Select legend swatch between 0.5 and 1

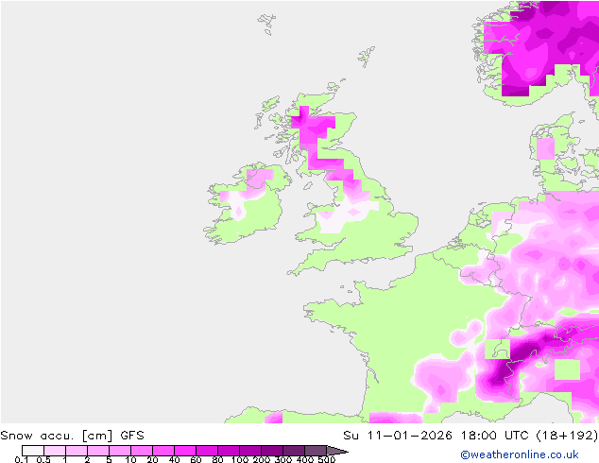pos(55,451)
